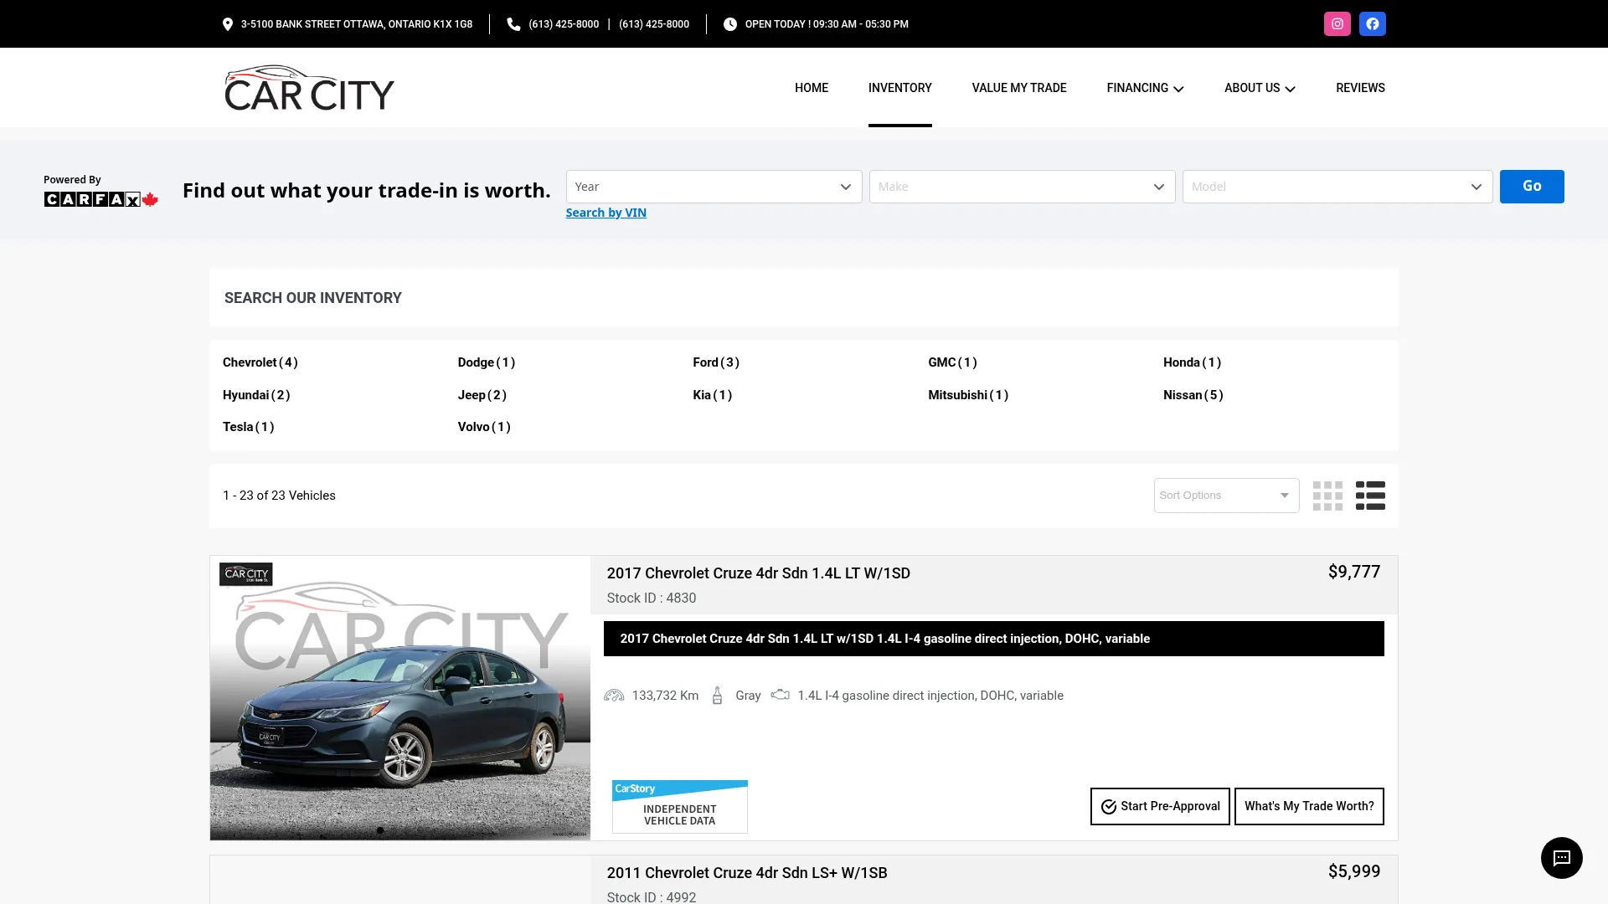The width and height of the screenshot is (1608, 904).
Task: Filter inventory by GMC (1)
Action: pyautogui.click(x=952, y=362)
